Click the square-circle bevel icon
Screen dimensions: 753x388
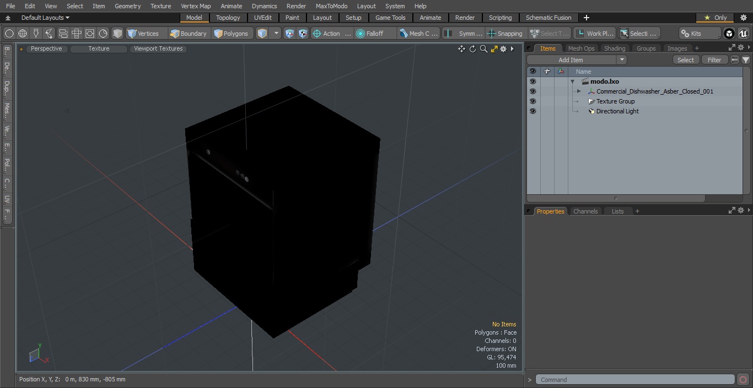(90, 34)
